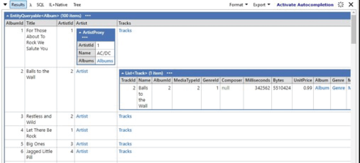This screenshot has height=163, width=360.
Task: Click the ArtistId column header
Action: pyautogui.click(x=66, y=23)
